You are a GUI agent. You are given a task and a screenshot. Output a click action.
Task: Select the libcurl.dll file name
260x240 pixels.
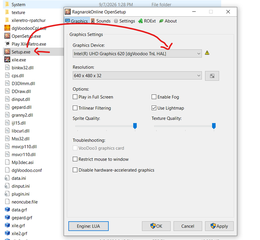pos(21,131)
